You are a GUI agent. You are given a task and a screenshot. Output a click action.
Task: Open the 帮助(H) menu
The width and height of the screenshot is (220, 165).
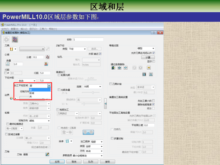(53, 29)
